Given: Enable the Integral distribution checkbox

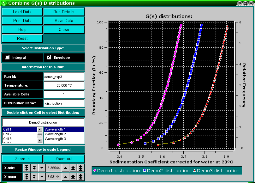Looking at the screenshot, I should pyautogui.click(x=8, y=58).
